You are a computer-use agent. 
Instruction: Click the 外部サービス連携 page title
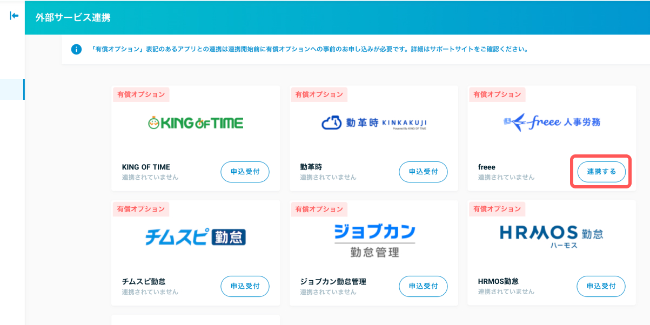[73, 18]
